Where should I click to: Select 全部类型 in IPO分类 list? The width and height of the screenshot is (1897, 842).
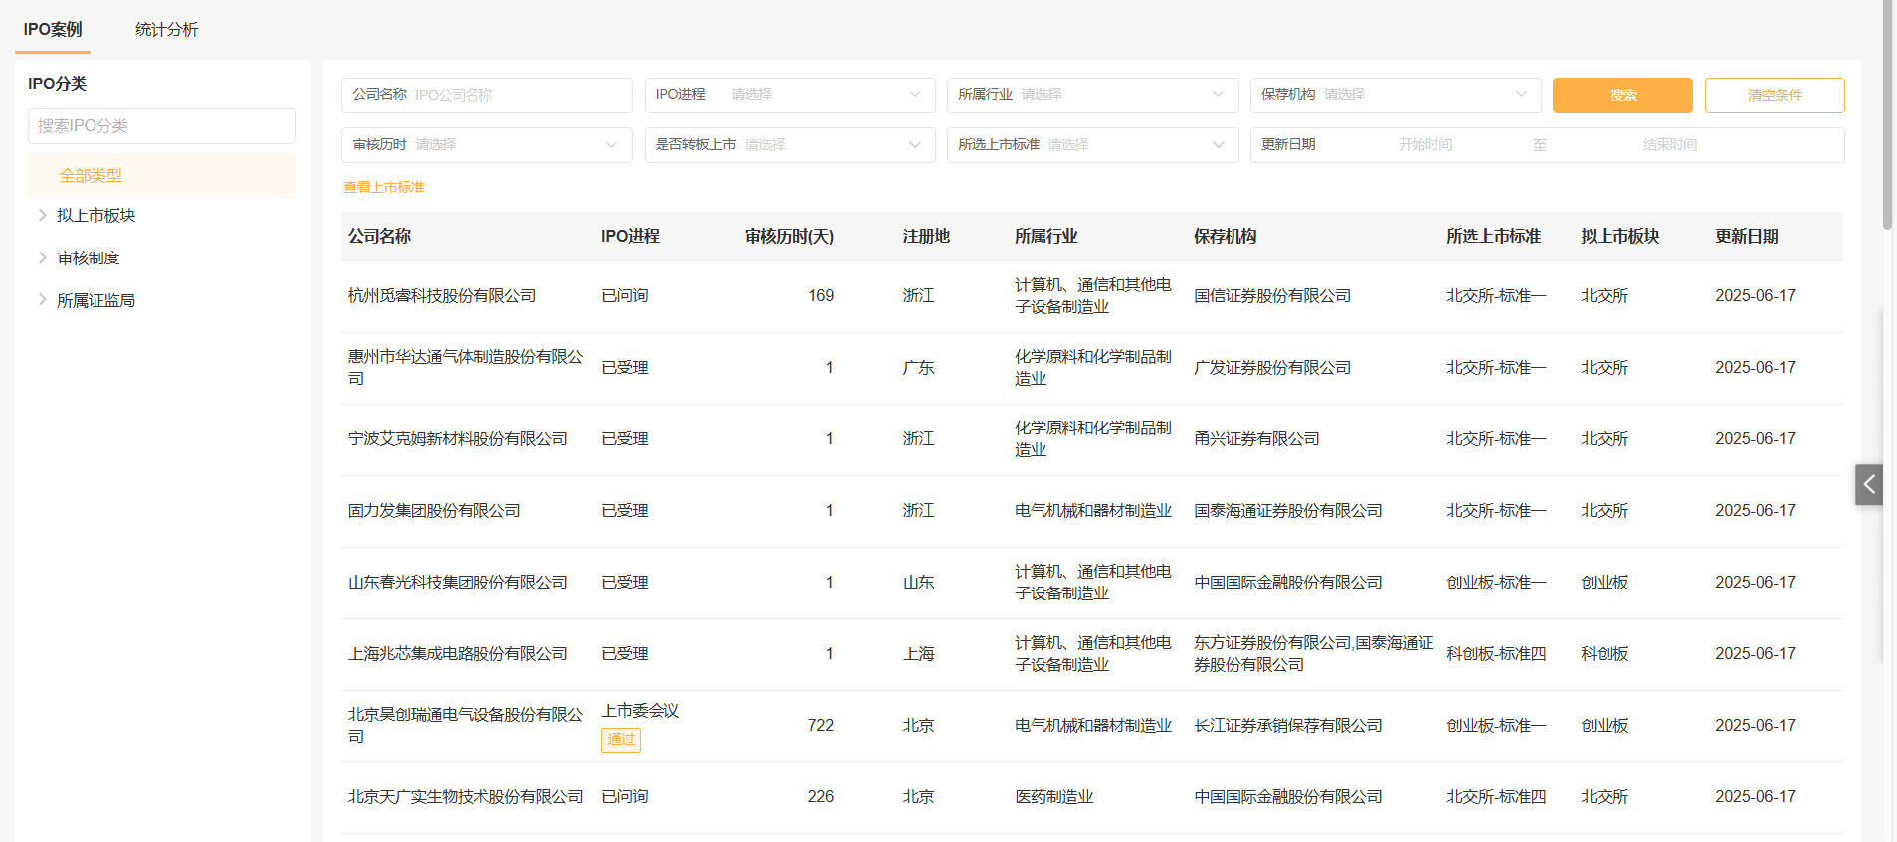click(162, 175)
